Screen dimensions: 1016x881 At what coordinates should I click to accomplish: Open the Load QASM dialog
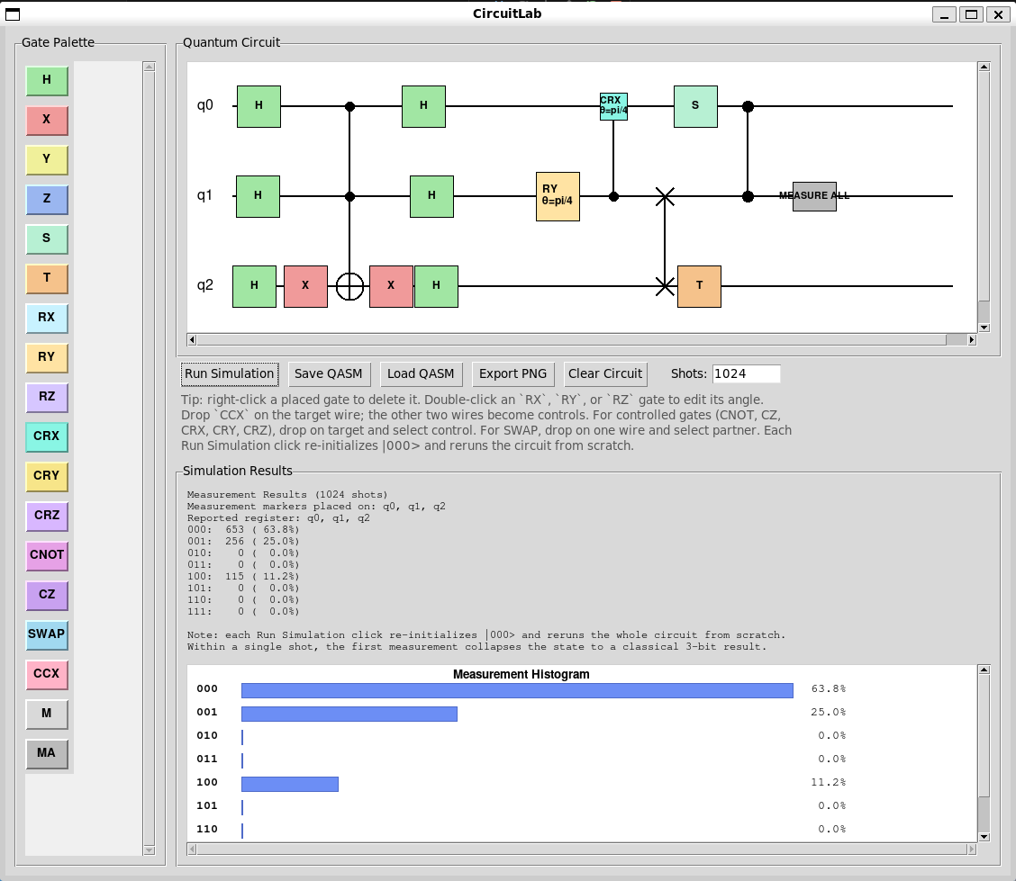click(x=421, y=374)
